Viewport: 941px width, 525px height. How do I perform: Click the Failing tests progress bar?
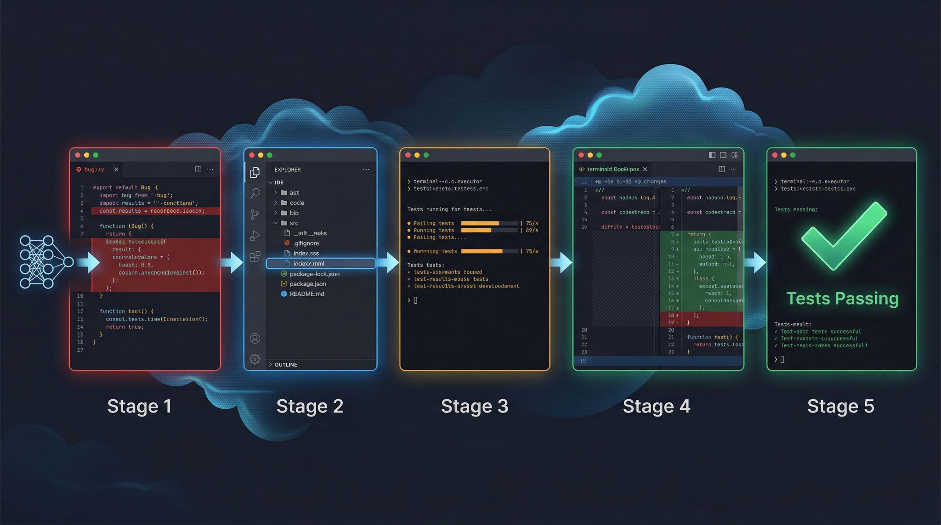tap(489, 223)
